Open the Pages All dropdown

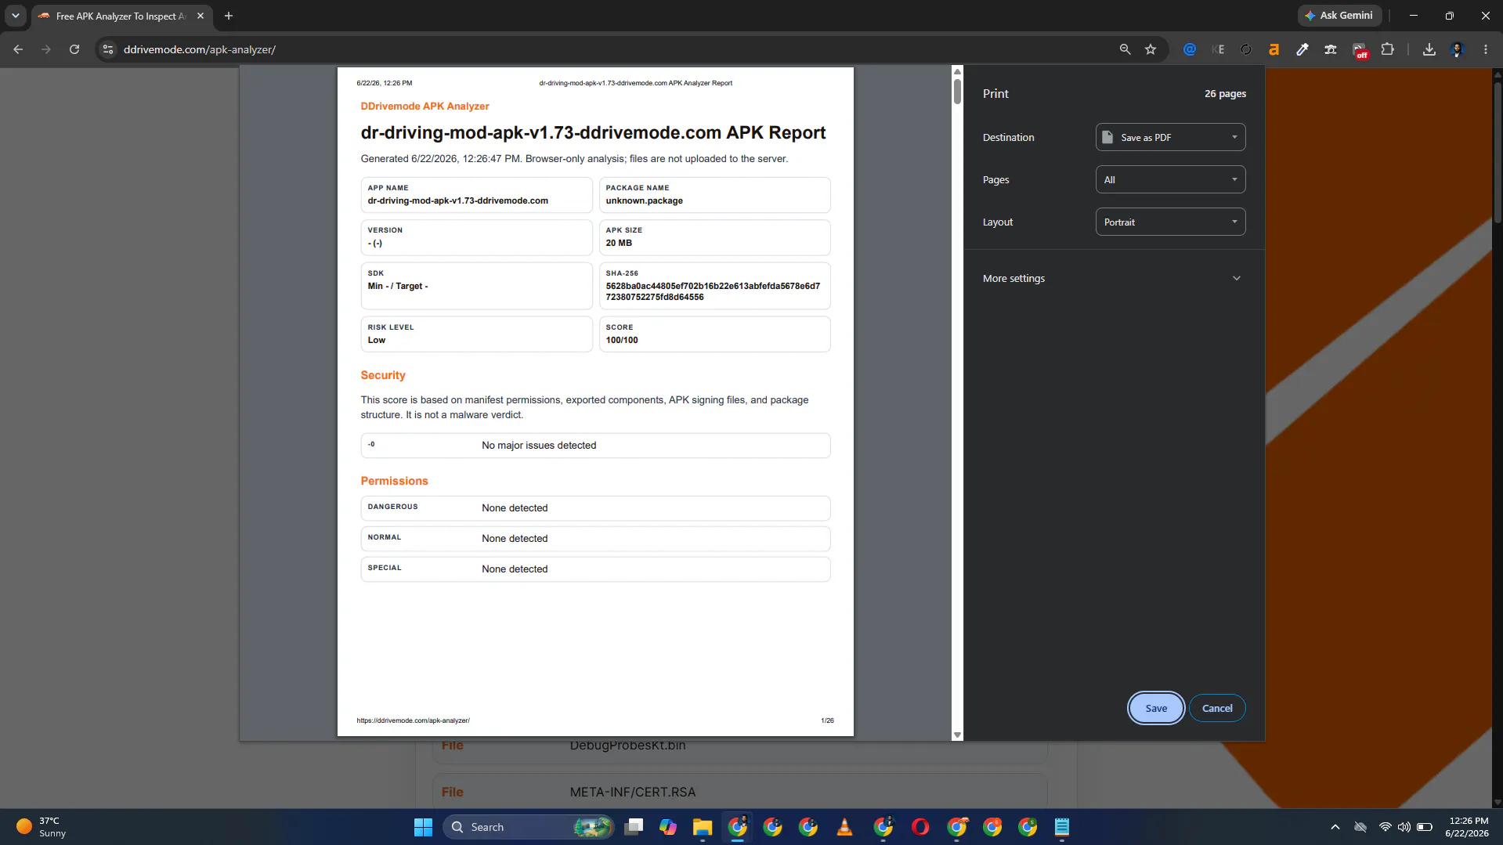coord(1170,179)
